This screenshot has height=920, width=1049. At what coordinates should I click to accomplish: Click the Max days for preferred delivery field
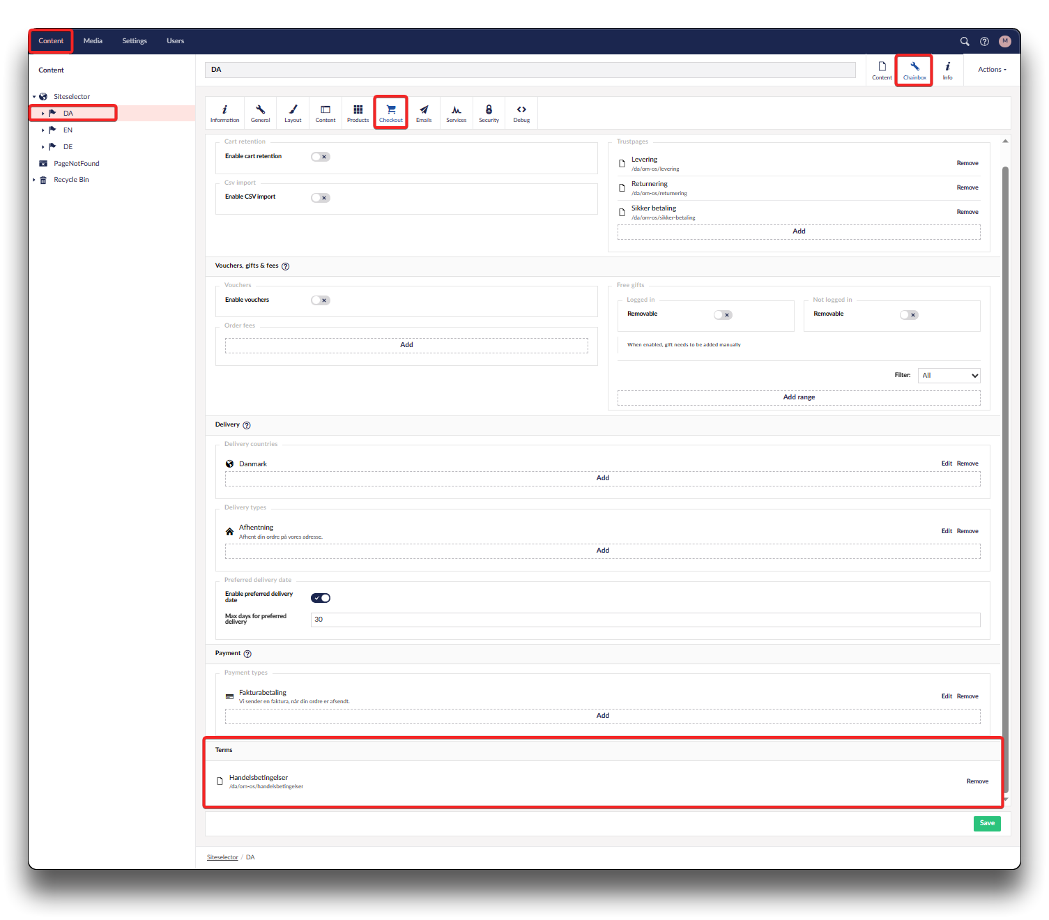(645, 620)
